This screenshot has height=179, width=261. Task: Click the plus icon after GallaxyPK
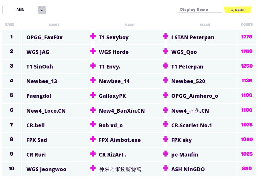166,95
